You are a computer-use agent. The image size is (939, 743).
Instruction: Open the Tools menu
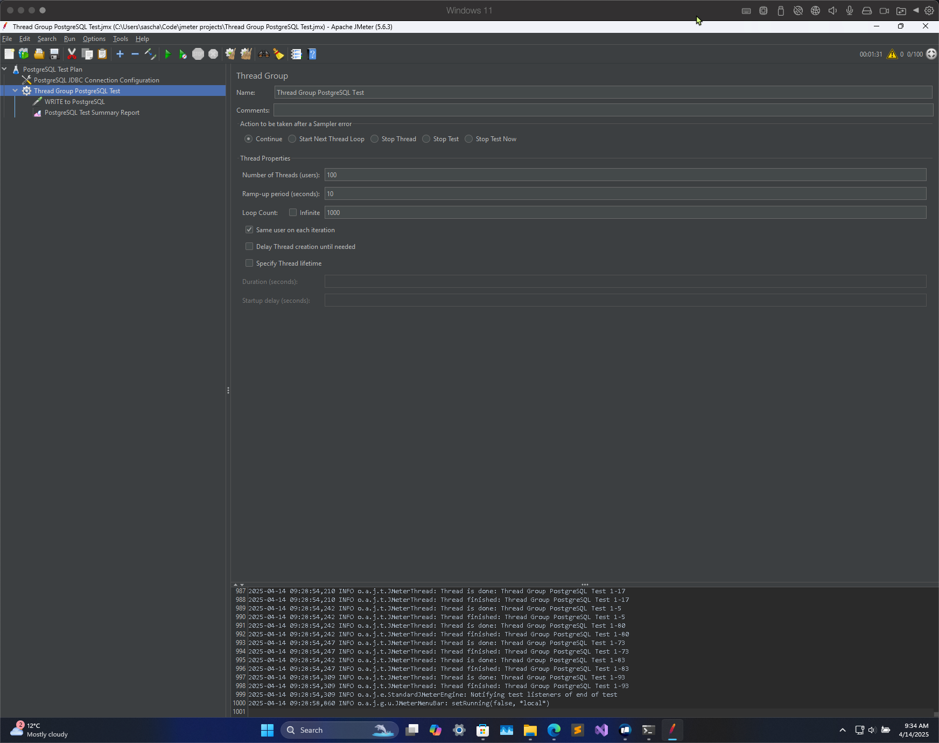tap(121, 39)
